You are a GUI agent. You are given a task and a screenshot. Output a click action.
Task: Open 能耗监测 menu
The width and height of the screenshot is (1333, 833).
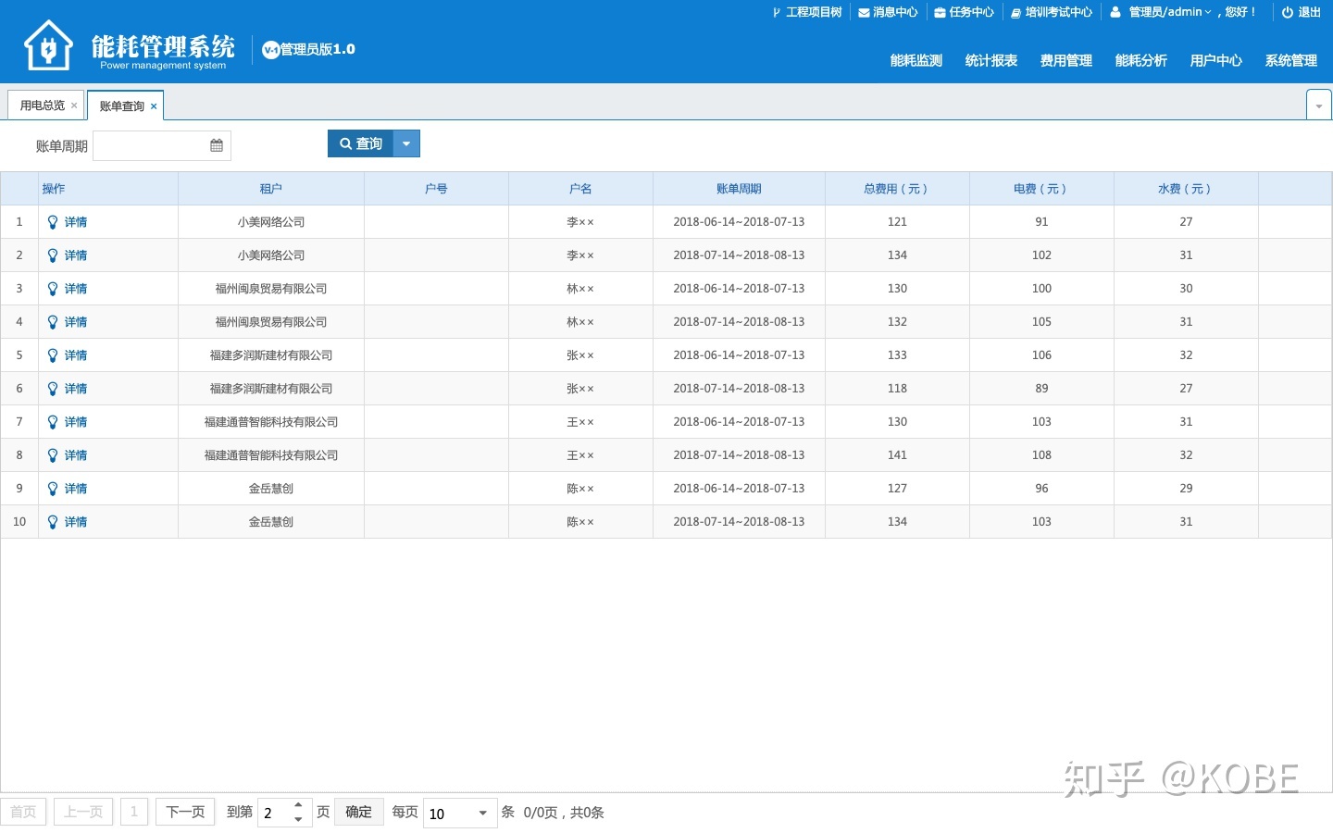click(916, 60)
